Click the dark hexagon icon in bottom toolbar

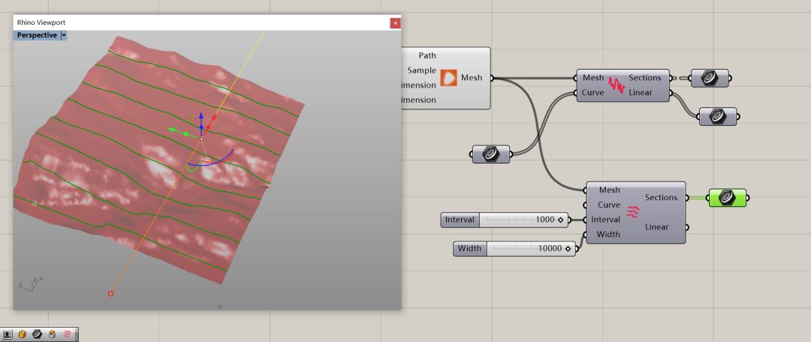[x=38, y=334]
